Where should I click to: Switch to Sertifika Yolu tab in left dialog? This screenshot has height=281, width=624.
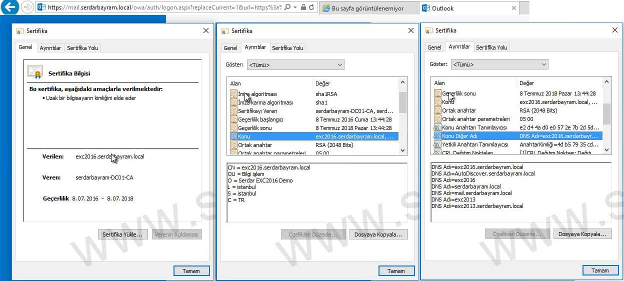coord(82,48)
